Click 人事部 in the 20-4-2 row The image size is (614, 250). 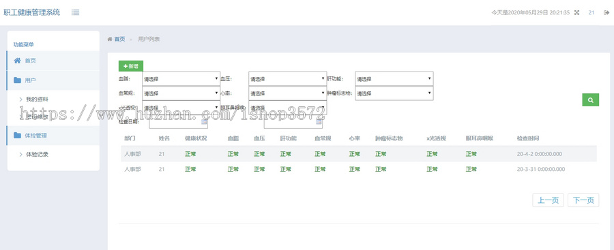click(132, 154)
